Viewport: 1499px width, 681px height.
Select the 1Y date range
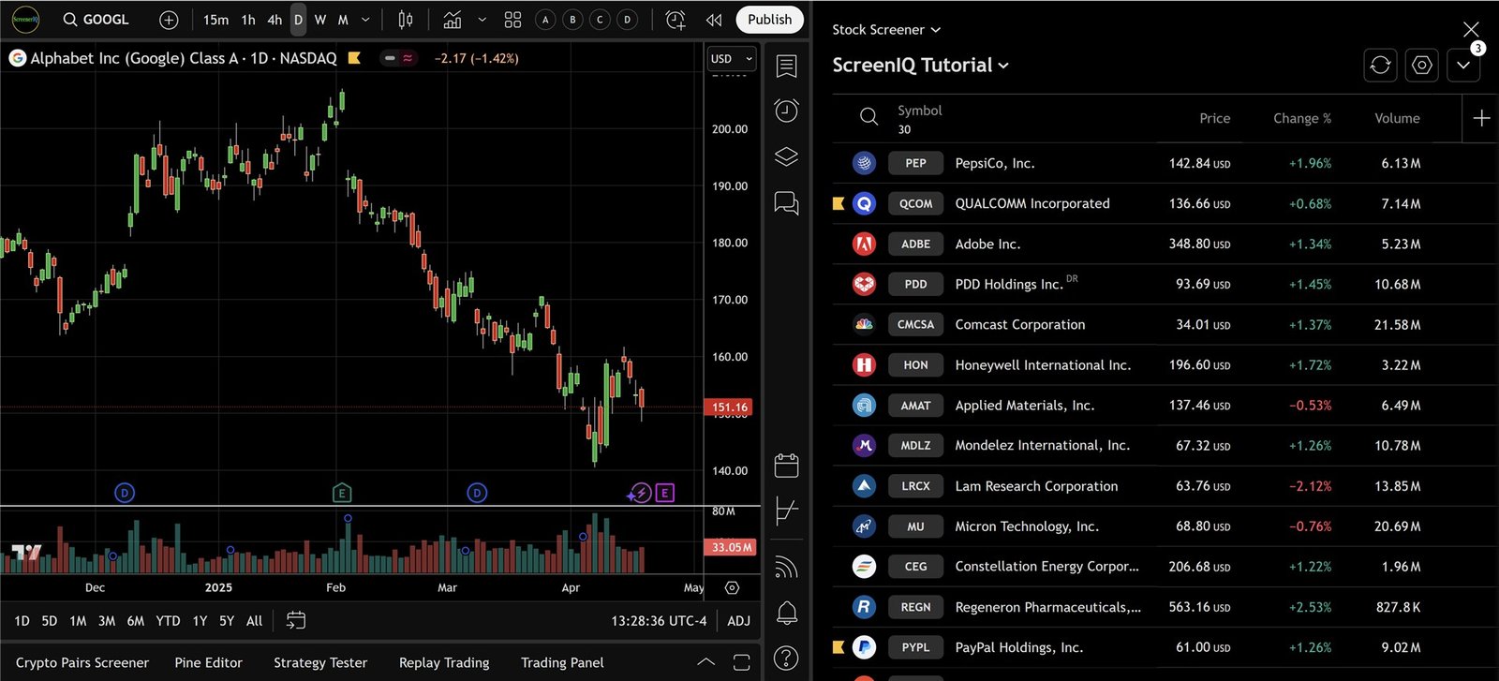click(200, 621)
